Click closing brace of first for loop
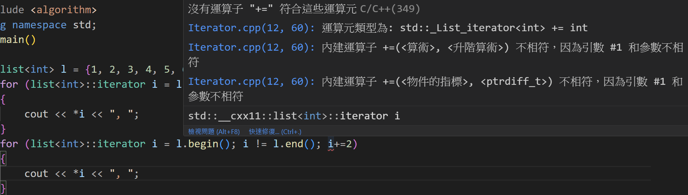 pyautogui.click(x=3, y=129)
